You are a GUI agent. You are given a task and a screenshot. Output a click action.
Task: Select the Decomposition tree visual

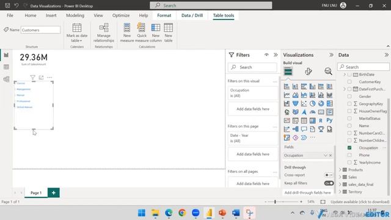295,129
